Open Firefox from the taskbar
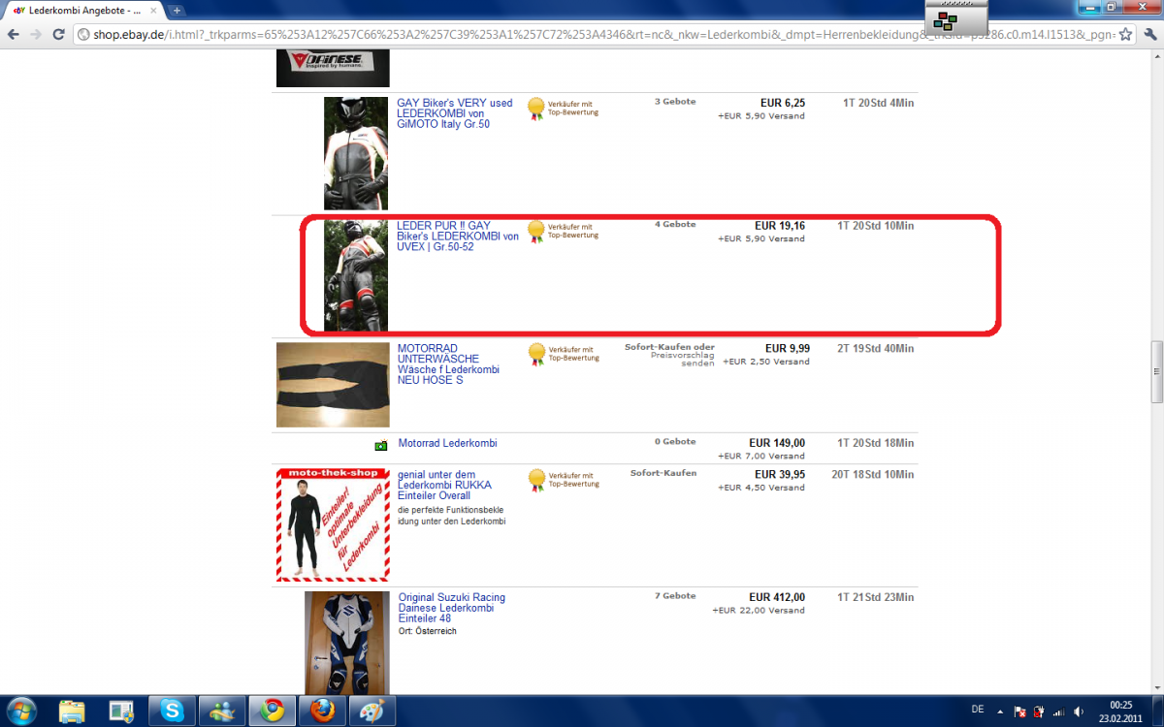Screen dimensions: 1164x727 click(323, 711)
